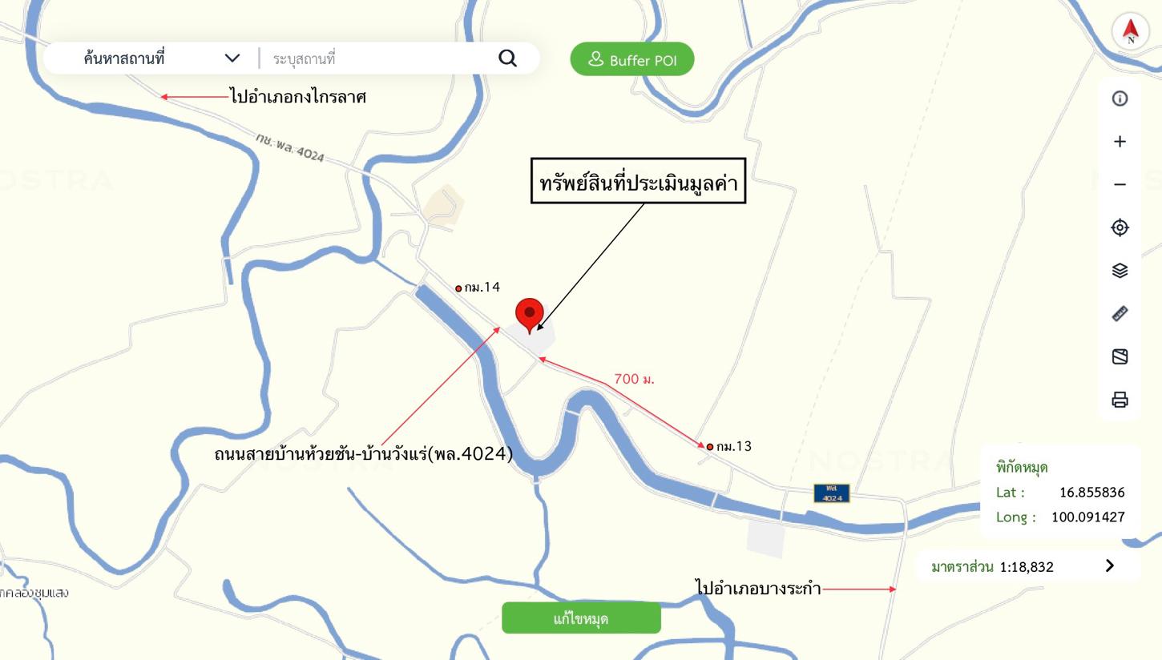Open the map layers icon
This screenshot has height=660, width=1162.
tap(1120, 271)
